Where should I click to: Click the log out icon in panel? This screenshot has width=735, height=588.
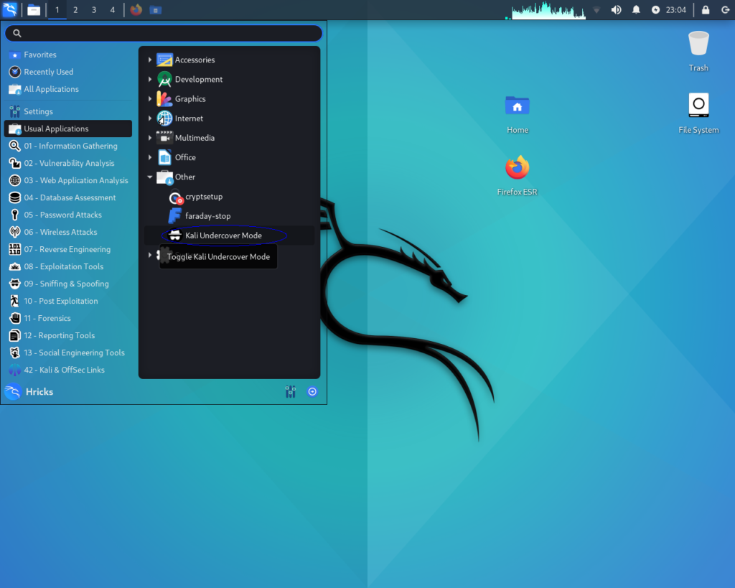coord(725,10)
